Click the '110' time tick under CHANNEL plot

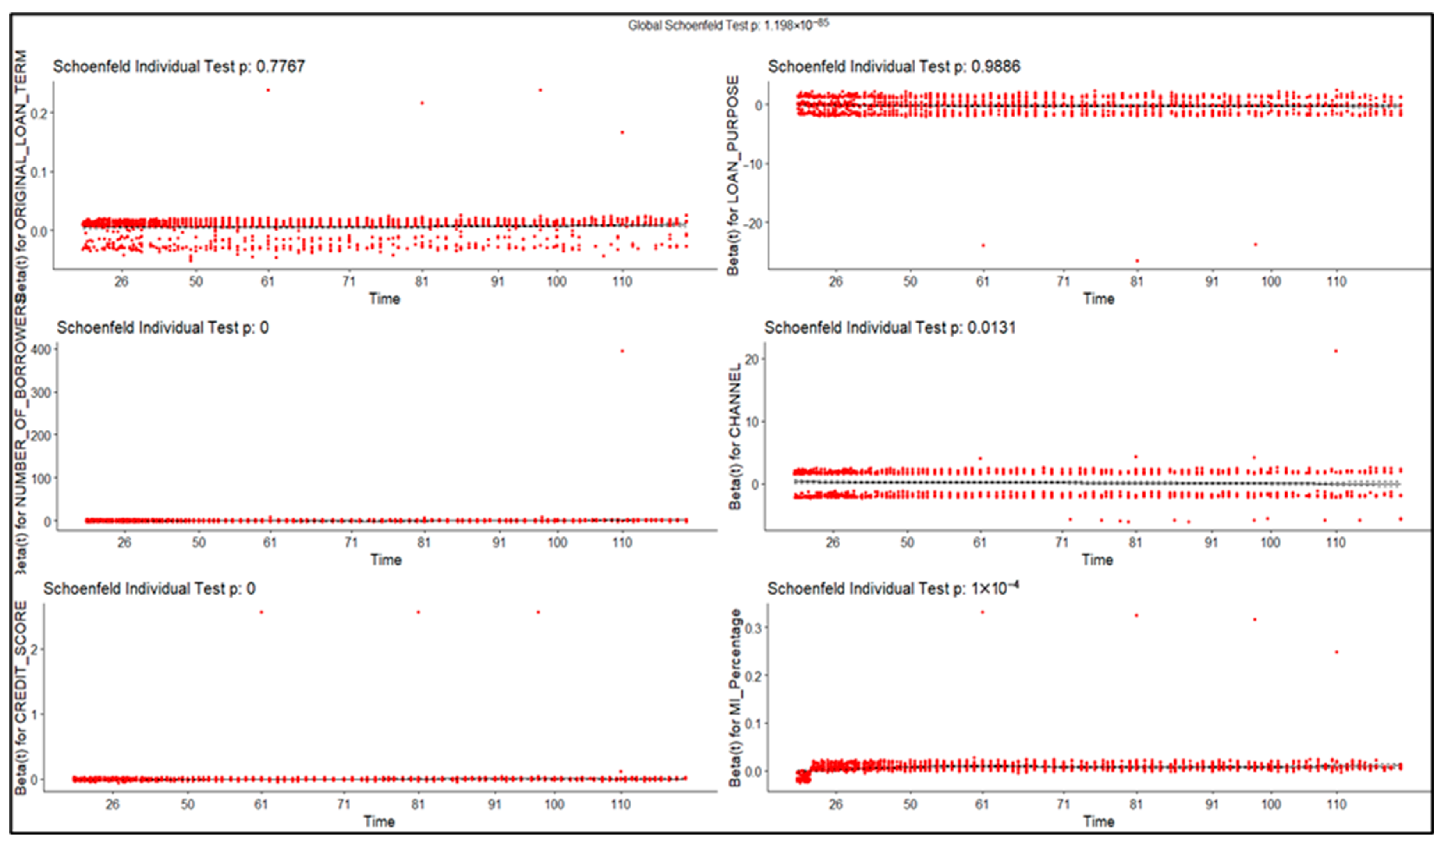[1336, 543]
